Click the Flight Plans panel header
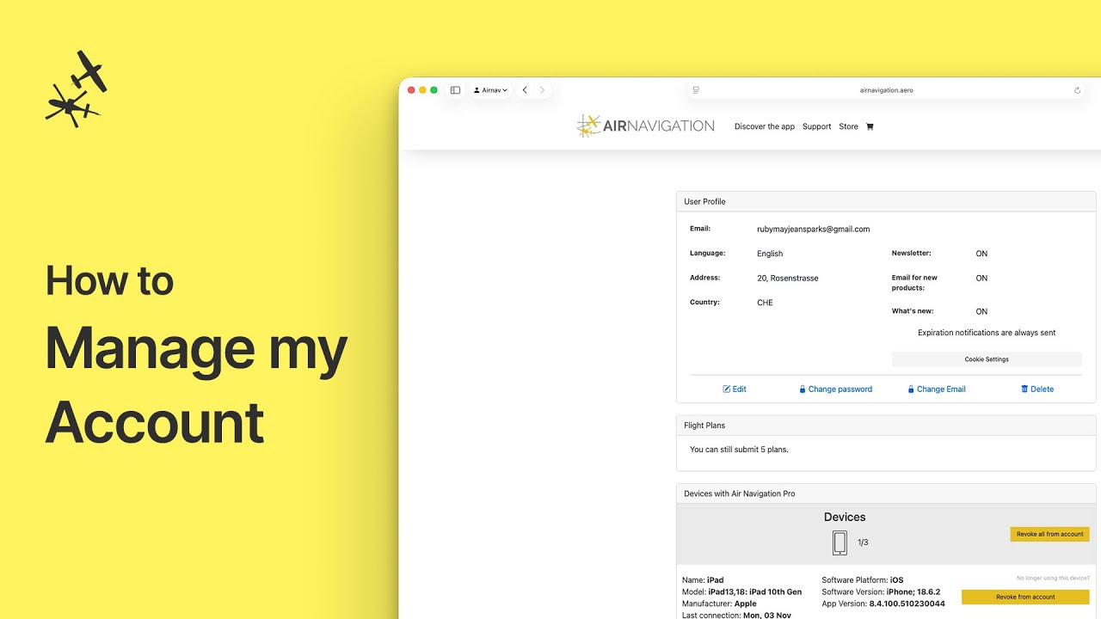This screenshot has width=1101, height=619. pos(886,426)
